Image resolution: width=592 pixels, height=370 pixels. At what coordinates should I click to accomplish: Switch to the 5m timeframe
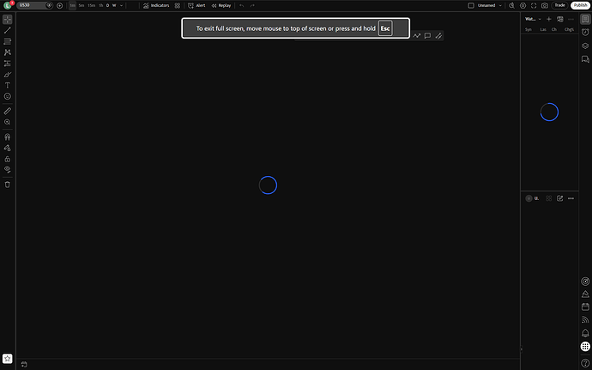click(82, 5)
